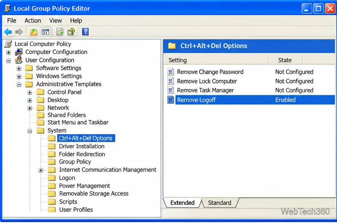
Task: Select Start Menu and Taskbar tree item
Action: (x=78, y=122)
